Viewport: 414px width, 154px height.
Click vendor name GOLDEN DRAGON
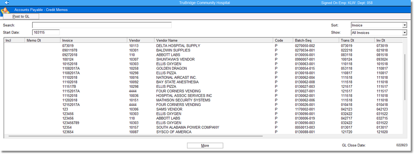tap(171, 68)
